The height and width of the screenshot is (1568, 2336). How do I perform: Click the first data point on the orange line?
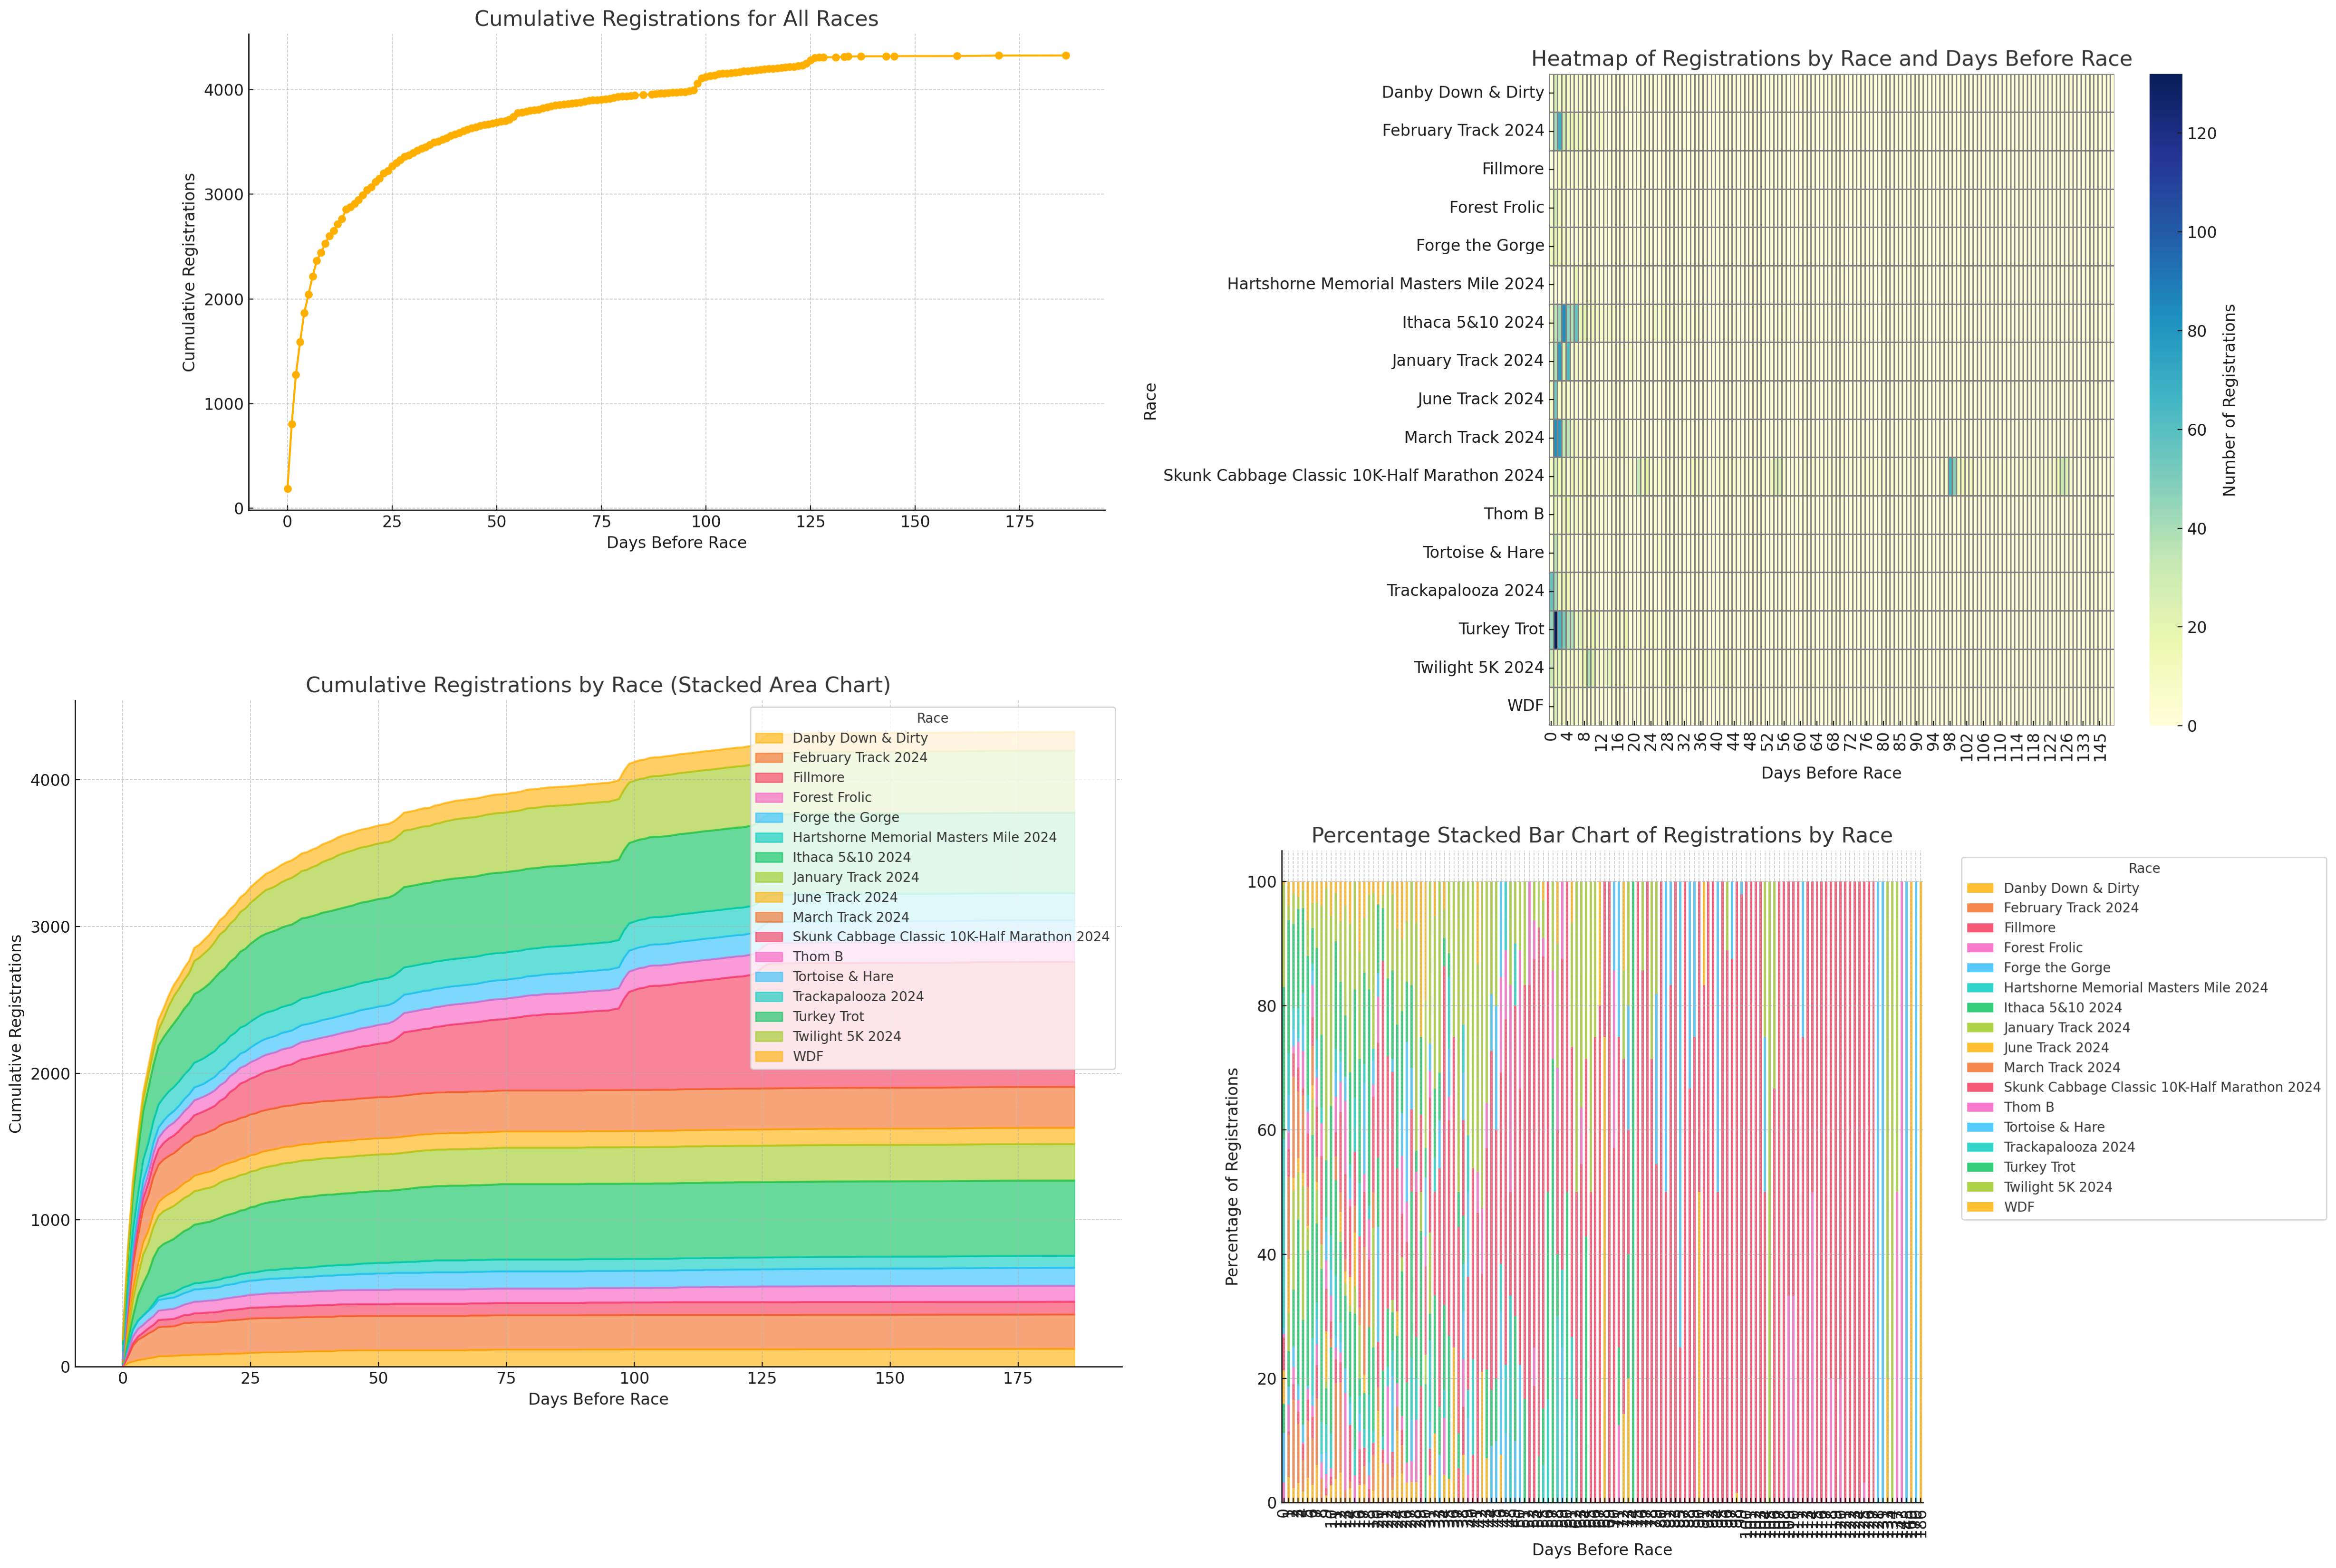pos(287,489)
